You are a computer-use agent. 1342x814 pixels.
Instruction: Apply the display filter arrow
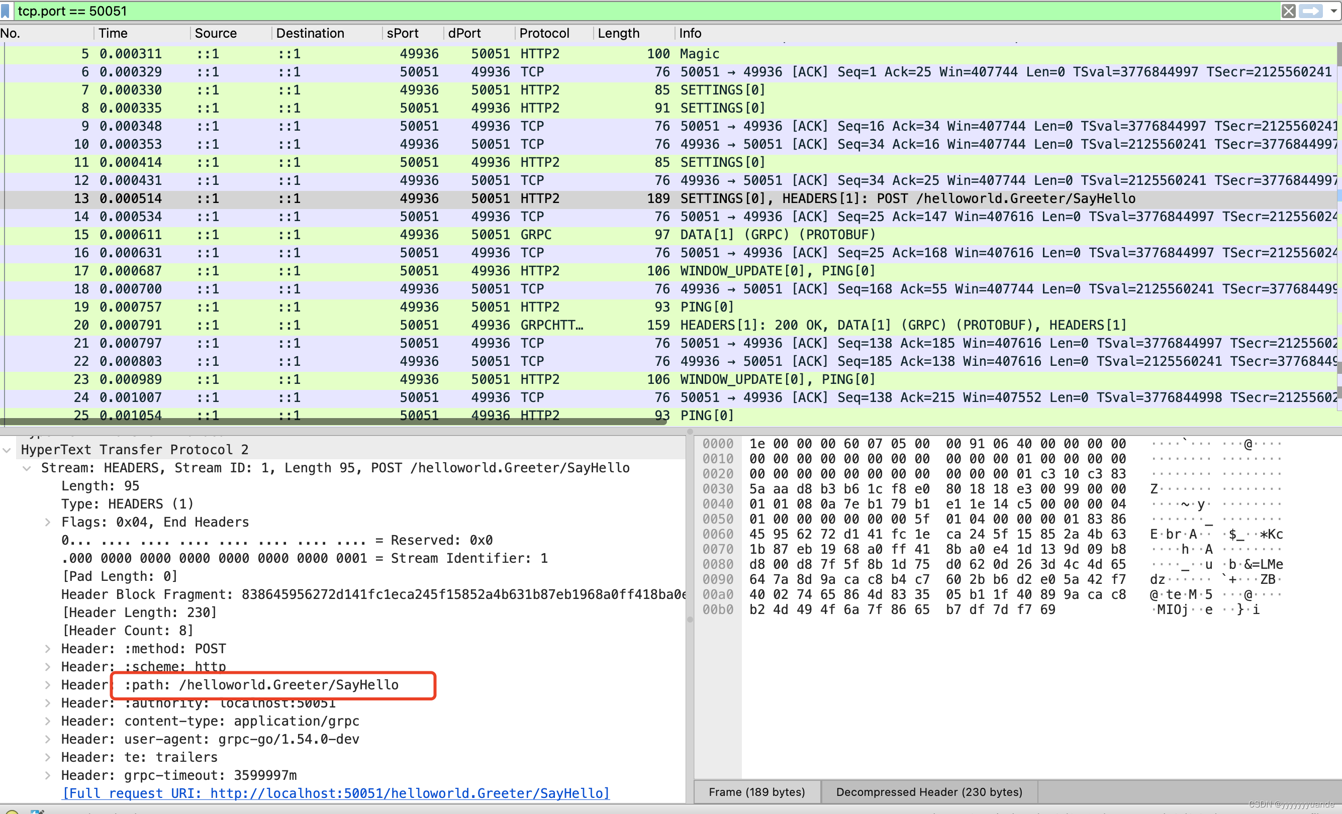[1310, 11]
